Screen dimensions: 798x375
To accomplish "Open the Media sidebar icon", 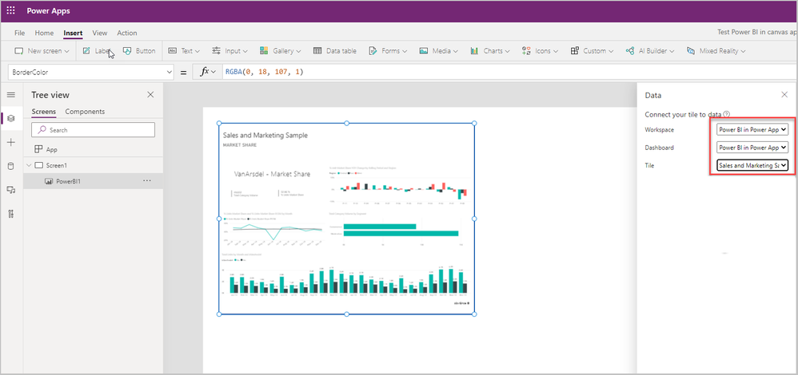I will click(x=10, y=190).
